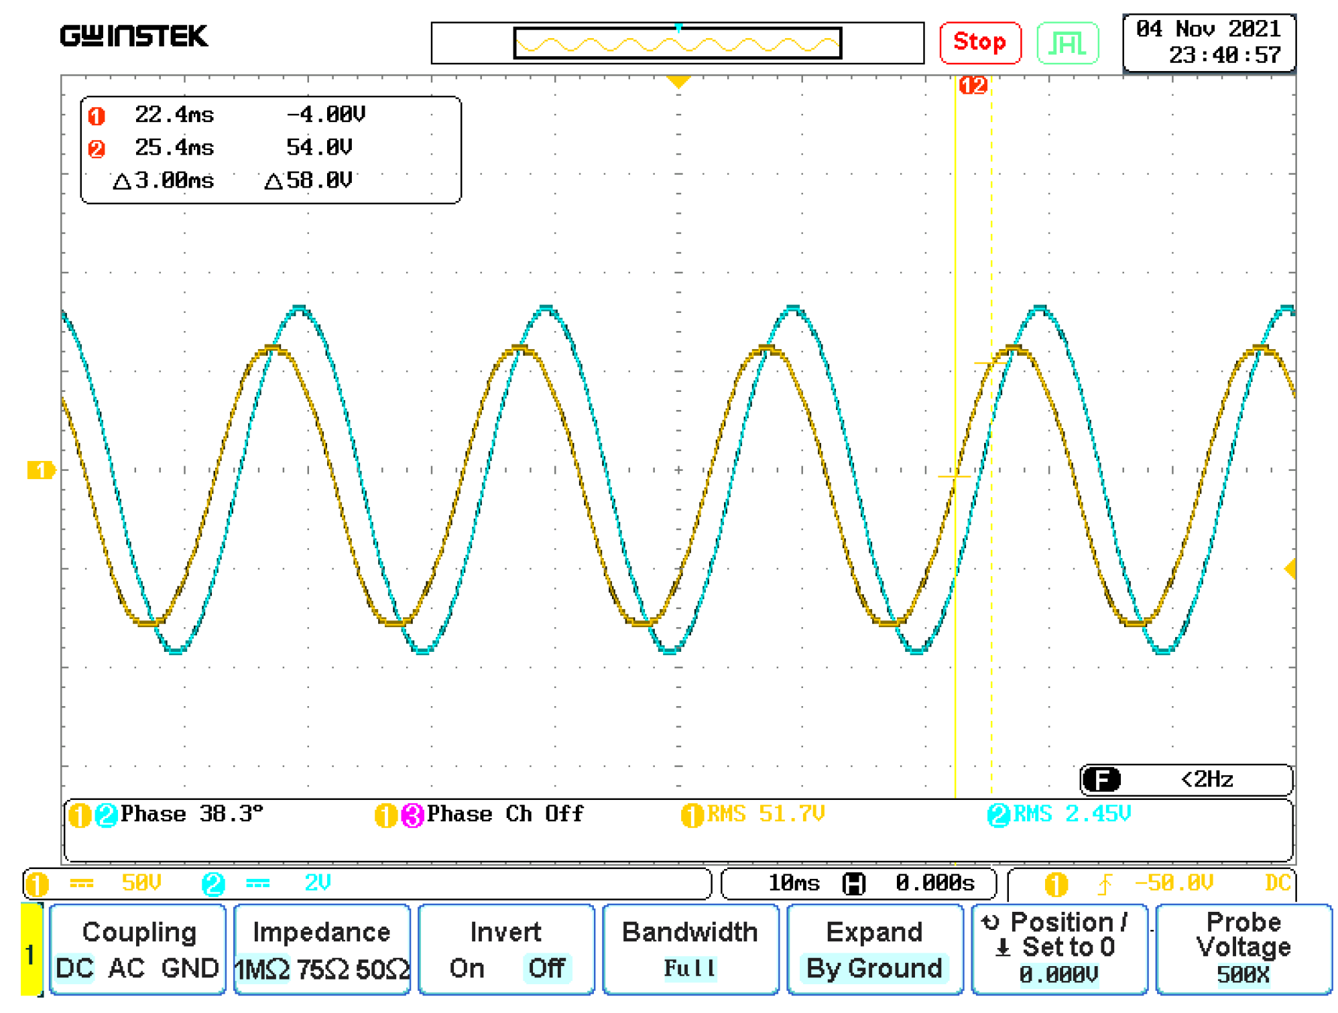The width and height of the screenshot is (1338, 1013).
Task: Turn Invert On
Action: 467,968
